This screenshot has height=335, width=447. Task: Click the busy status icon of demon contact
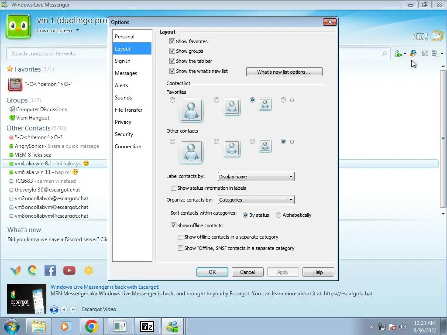11,137
